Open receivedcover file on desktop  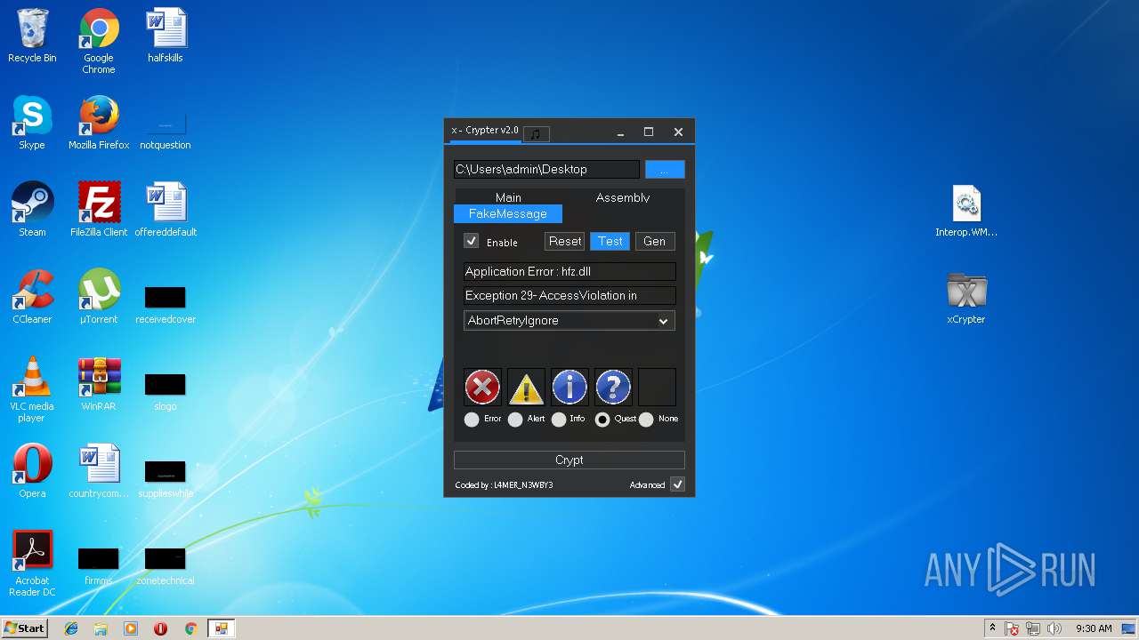(x=166, y=304)
